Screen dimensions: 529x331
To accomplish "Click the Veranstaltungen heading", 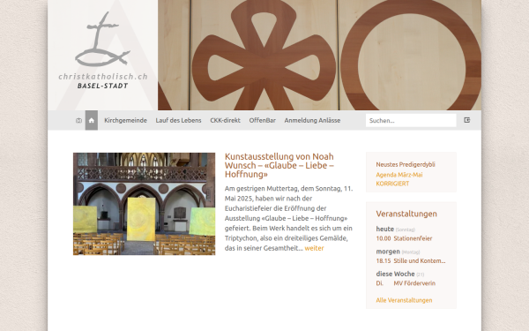I will (406, 214).
